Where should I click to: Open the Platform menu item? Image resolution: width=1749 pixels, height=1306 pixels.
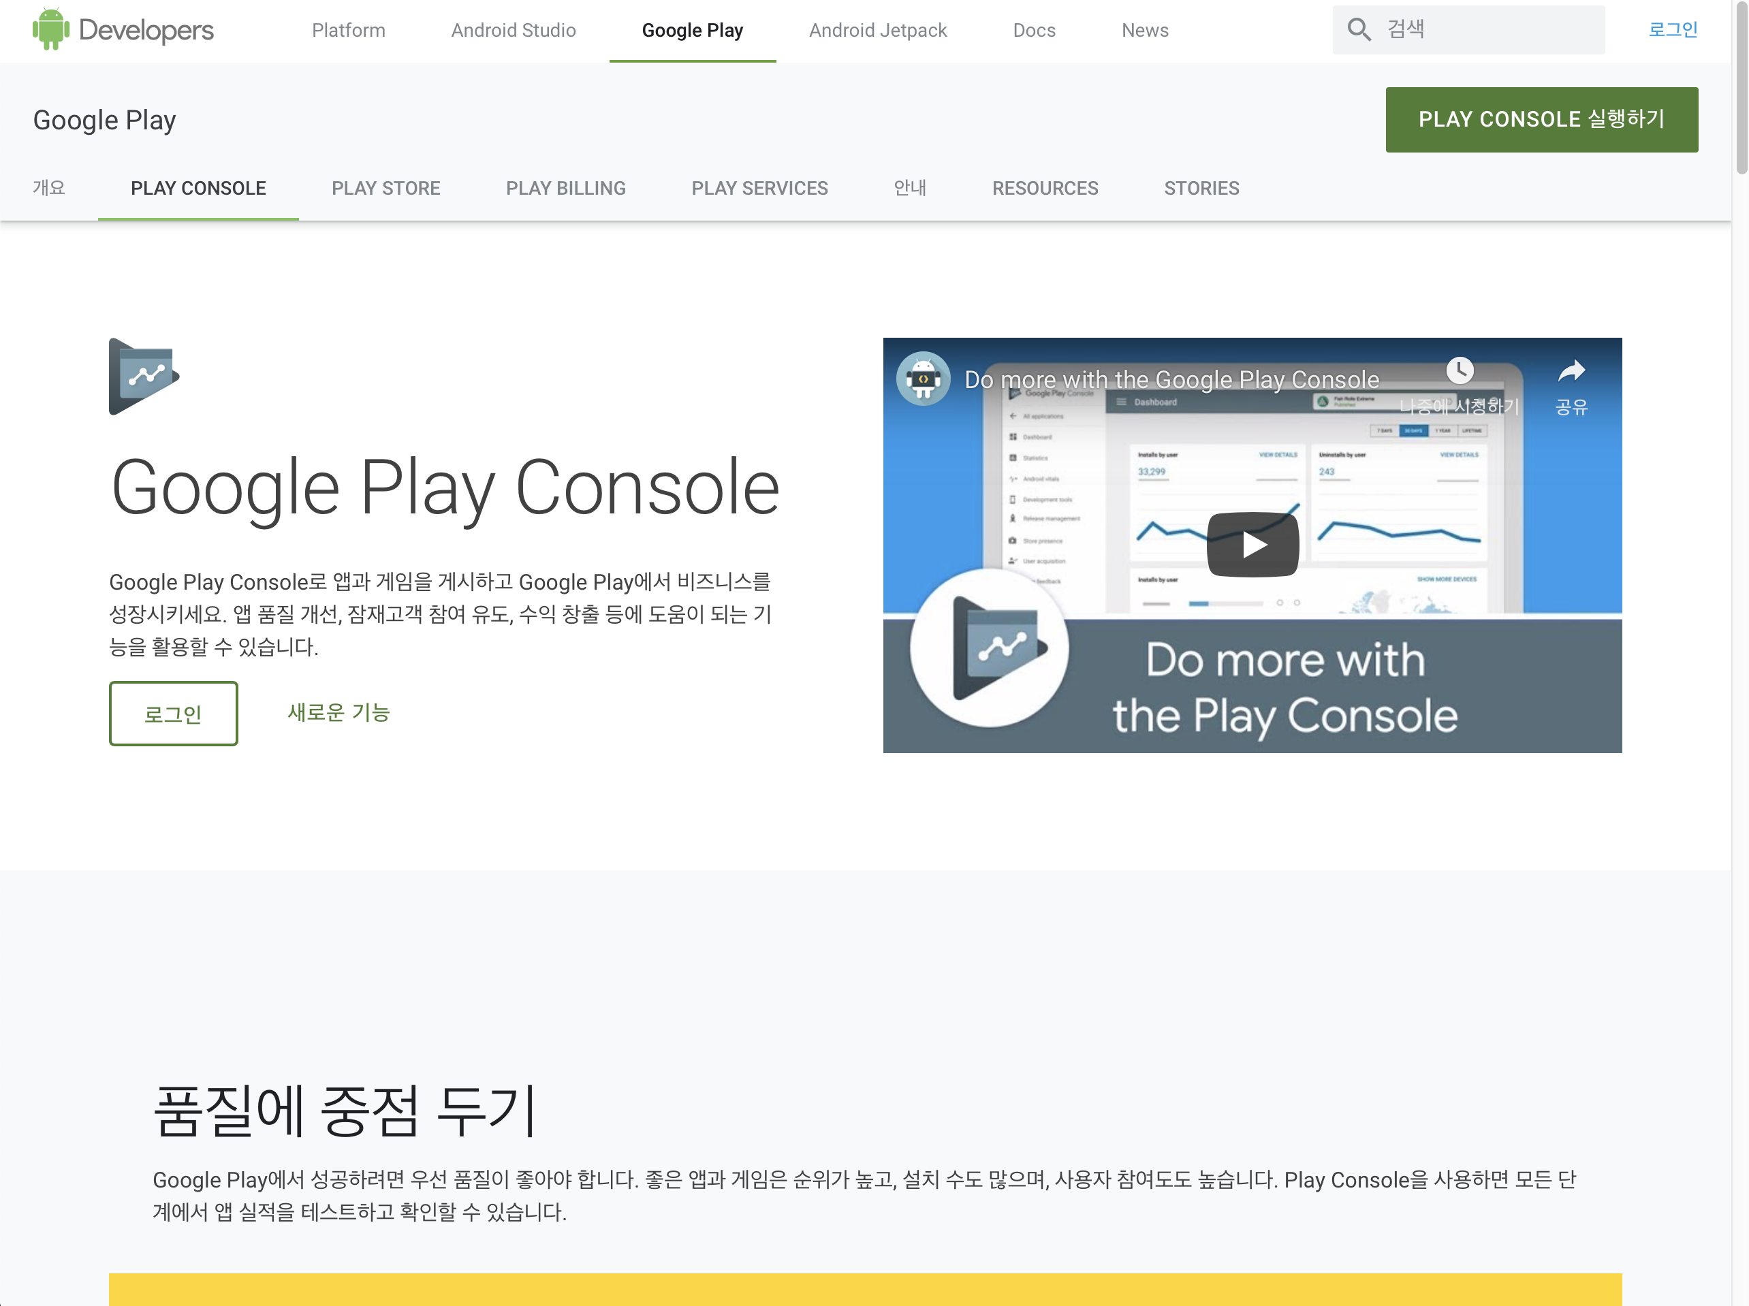pos(348,30)
